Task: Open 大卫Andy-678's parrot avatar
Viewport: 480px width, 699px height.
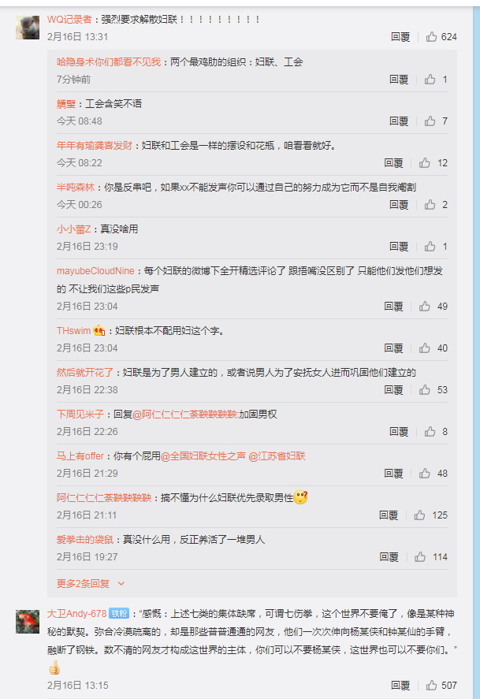Action: (28, 622)
